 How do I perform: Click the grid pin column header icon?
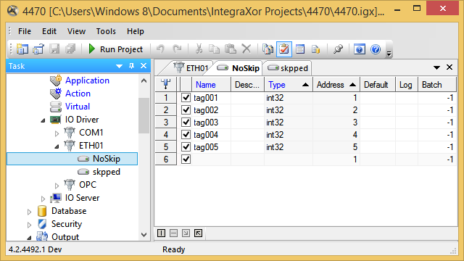pyautogui.click(x=166, y=84)
